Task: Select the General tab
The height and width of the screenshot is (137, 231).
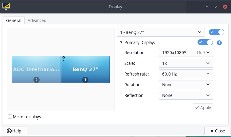Action: coord(14,20)
